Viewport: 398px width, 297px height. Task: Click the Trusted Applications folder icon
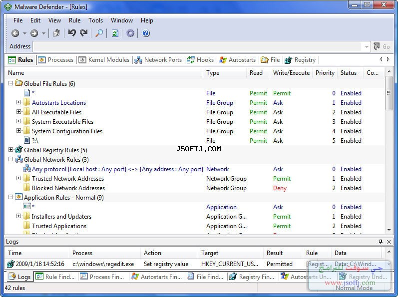point(26,226)
